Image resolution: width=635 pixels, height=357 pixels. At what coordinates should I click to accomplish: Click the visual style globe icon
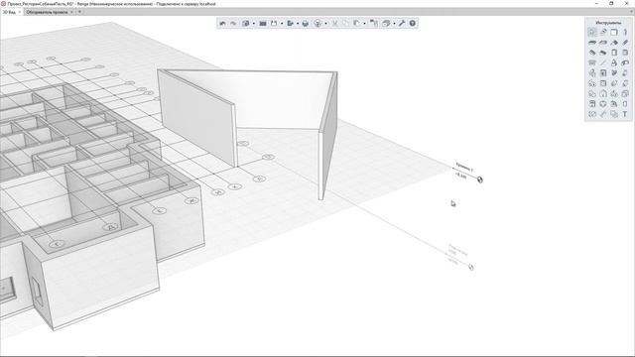[317, 24]
